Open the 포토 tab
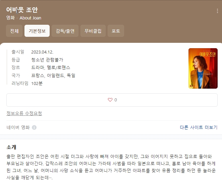The image size is (222, 186). pos(116,31)
